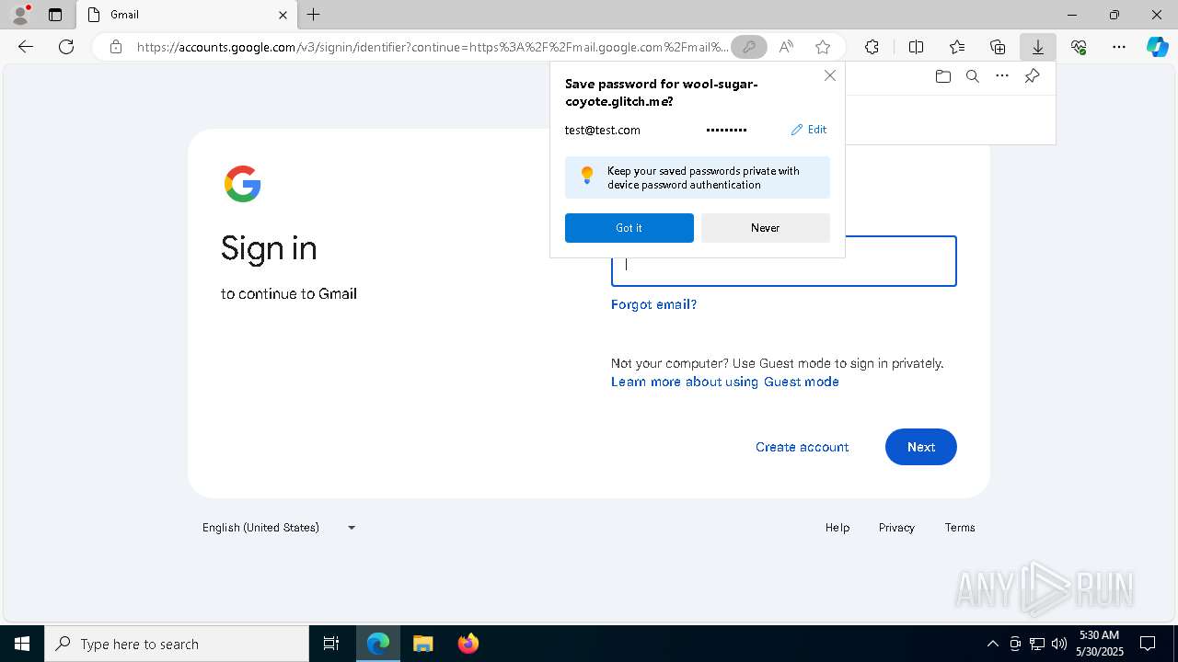The image size is (1178, 662).
Task: Open Learn more about using Guest mode
Action: pos(725,382)
